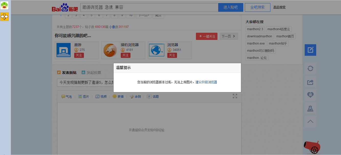This screenshot has width=341, height=155.
Task: Click the 温馨提示 dialog title
Action: point(123,68)
